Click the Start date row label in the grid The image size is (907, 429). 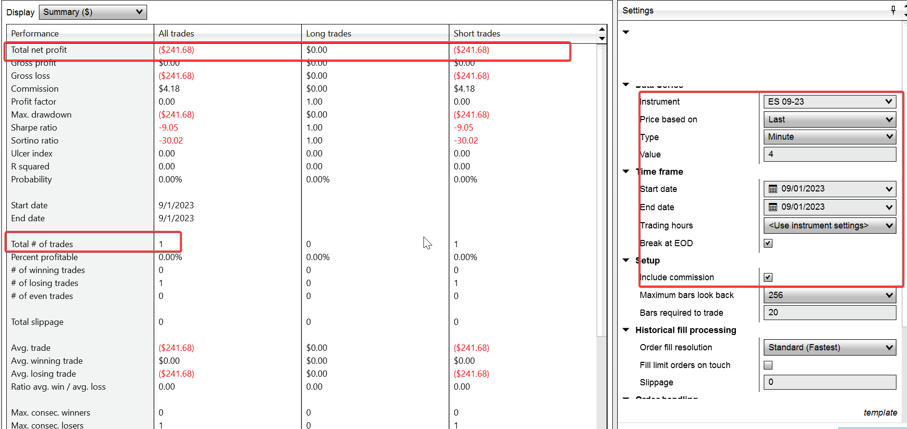(29, 205)
